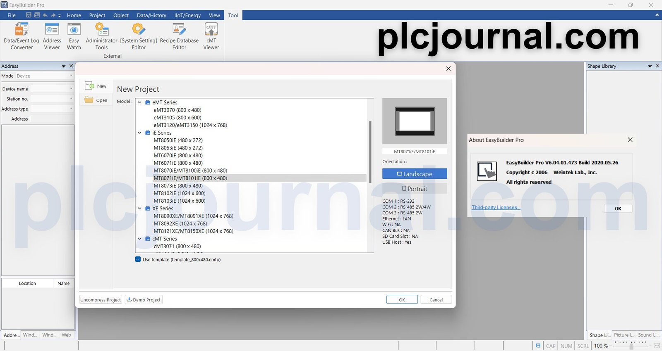Launch the Address Viewer tool
This screenshot has width=662, height=351.
(x=52, y=36)
